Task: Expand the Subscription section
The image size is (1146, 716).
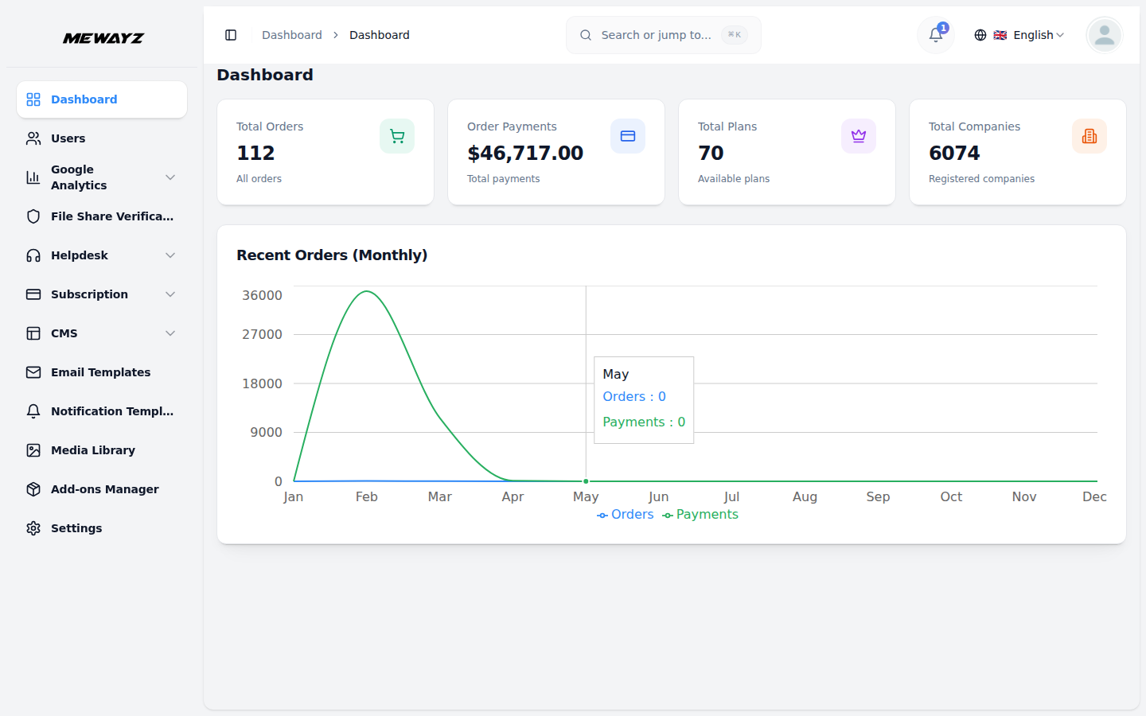Action: (101, 294)
